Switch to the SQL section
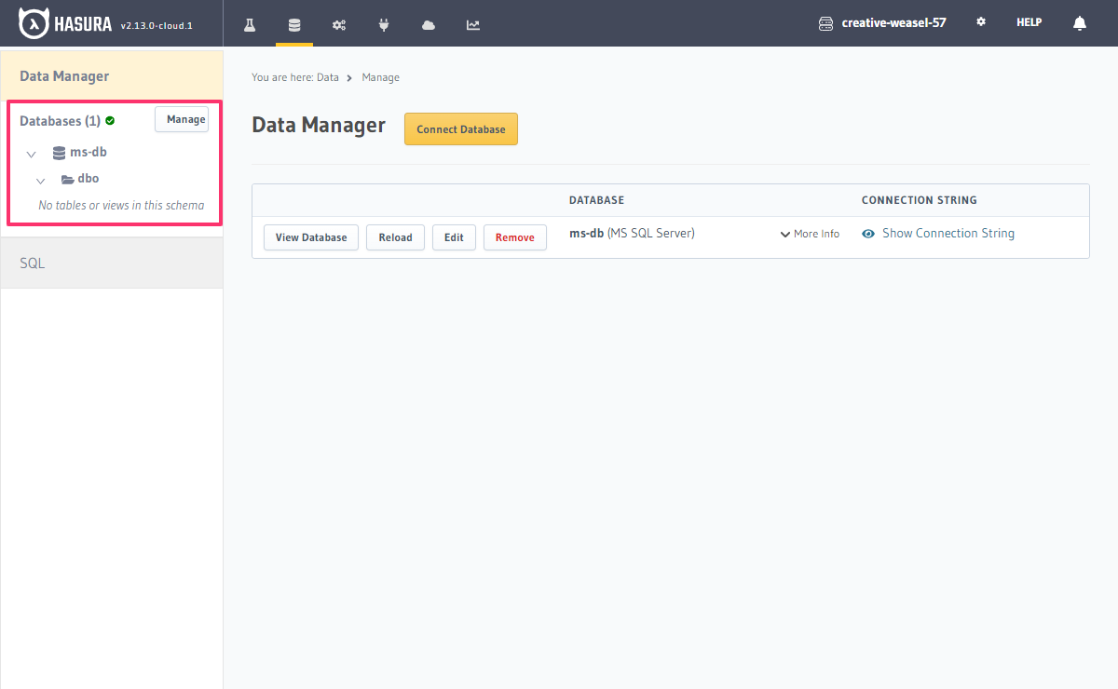 point(32,263)
